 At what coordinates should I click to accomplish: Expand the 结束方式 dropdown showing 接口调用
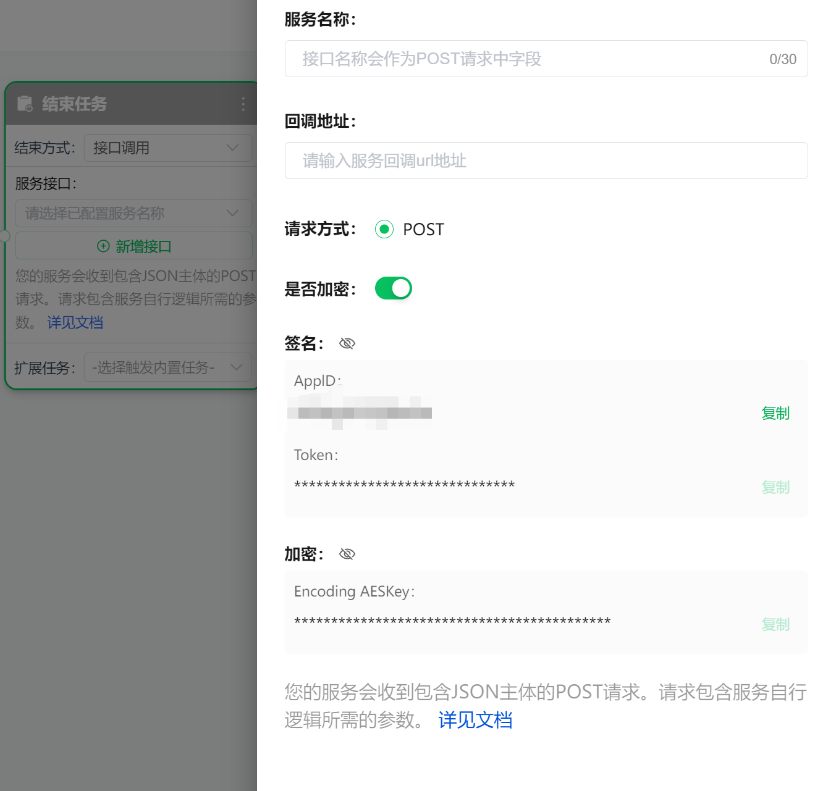pyautogui.click(x=168, y=148)
